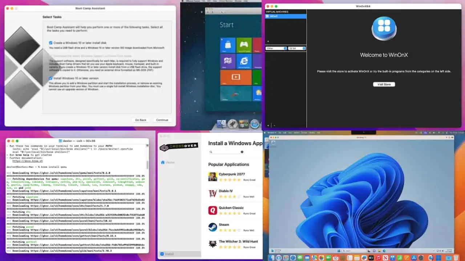
Task: Click Trash icon in macOS dock
Action: (x=456, y=258)
